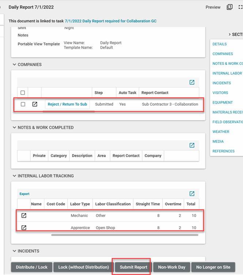Click the fullscreen expand icon
Screen dimensions: 243x275
pos(240,7)
